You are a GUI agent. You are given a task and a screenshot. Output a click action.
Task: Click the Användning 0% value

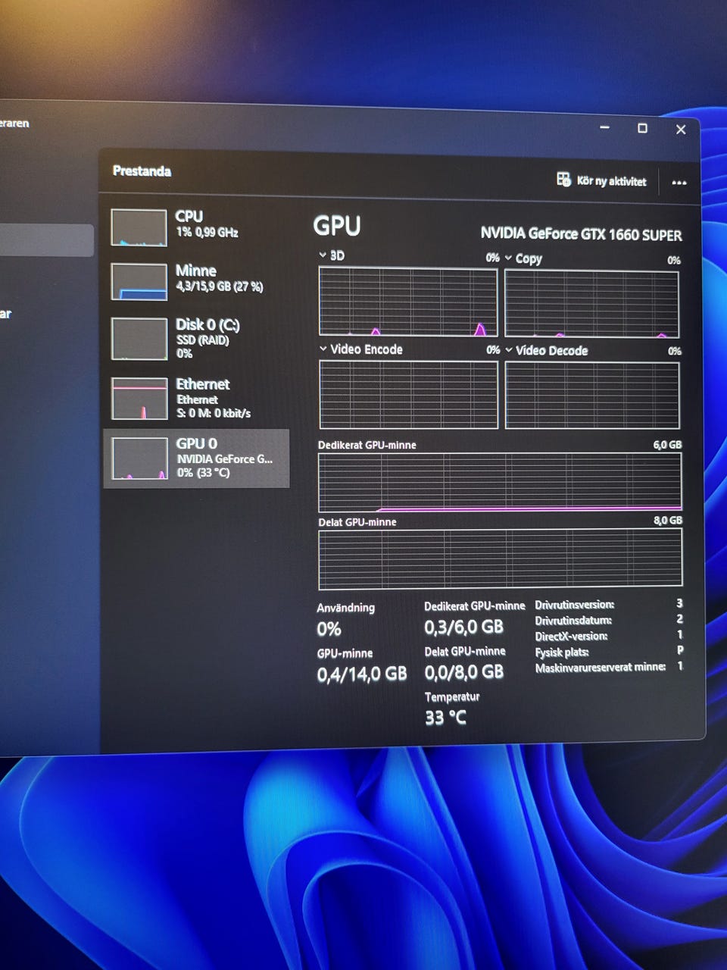(329, 629)
